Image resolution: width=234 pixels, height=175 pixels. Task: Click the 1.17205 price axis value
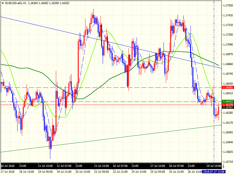(228, 35)
